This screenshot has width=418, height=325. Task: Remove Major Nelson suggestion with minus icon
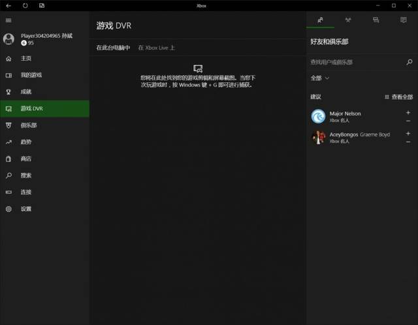[x=408, y=121]
